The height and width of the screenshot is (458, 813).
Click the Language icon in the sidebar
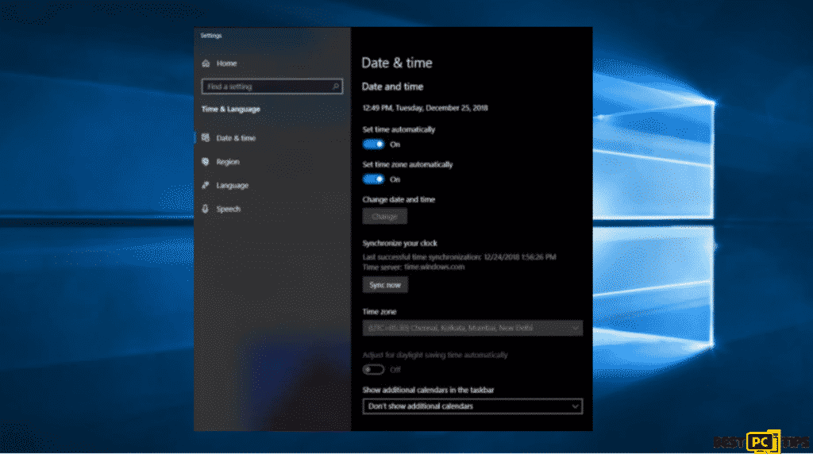point(206,186)
